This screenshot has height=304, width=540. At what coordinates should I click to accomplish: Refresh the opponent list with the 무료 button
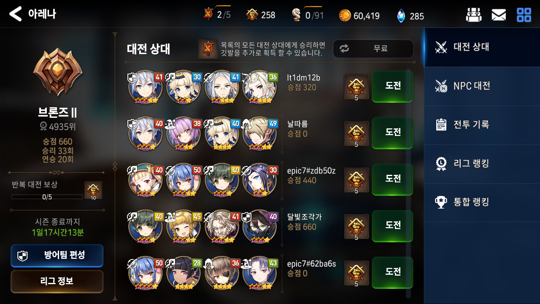(x=373, y=49)
